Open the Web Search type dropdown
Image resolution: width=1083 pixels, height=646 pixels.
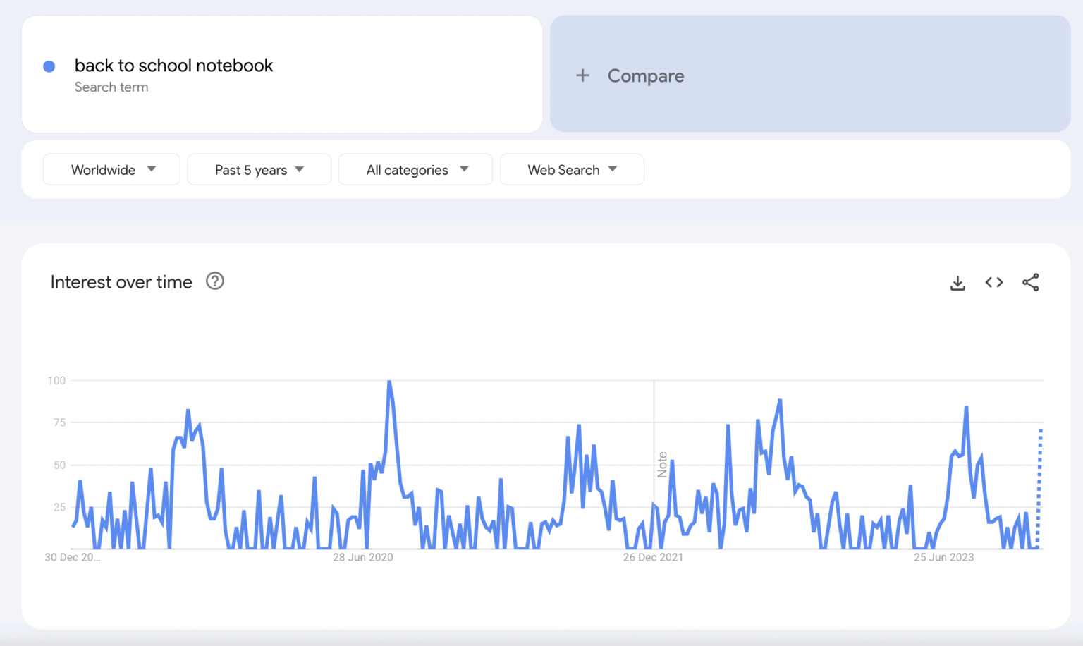tap(572, 170)
